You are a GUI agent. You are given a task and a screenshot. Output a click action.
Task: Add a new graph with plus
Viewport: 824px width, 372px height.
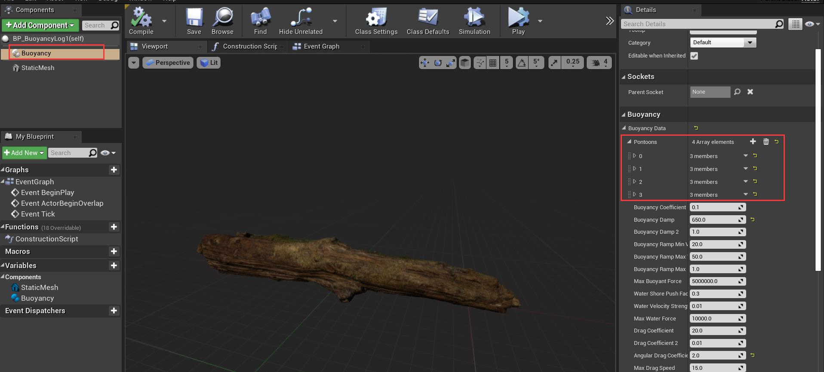click(114, 170)
